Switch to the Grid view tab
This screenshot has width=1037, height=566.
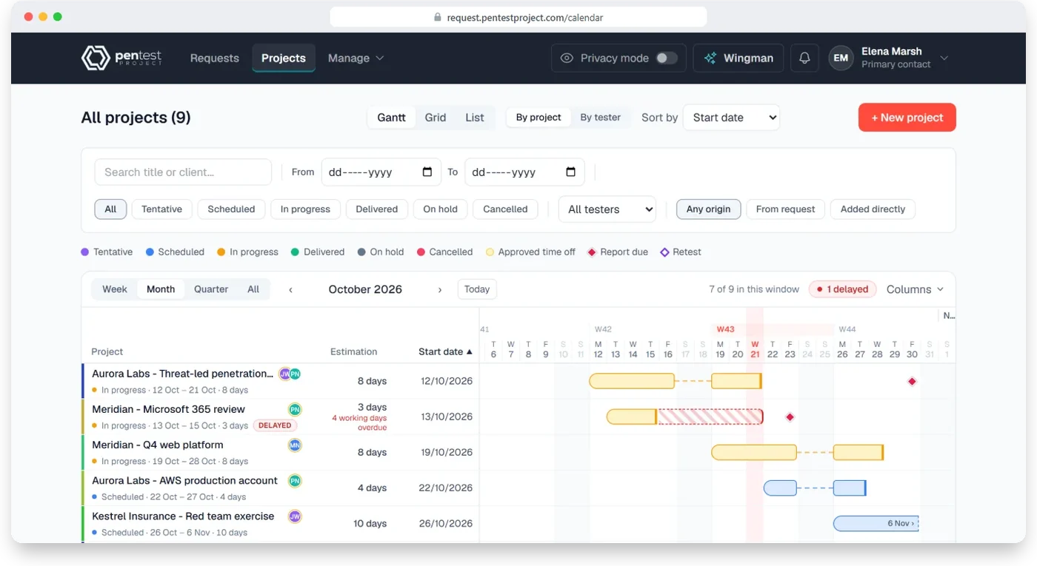[x=436, y=117]
